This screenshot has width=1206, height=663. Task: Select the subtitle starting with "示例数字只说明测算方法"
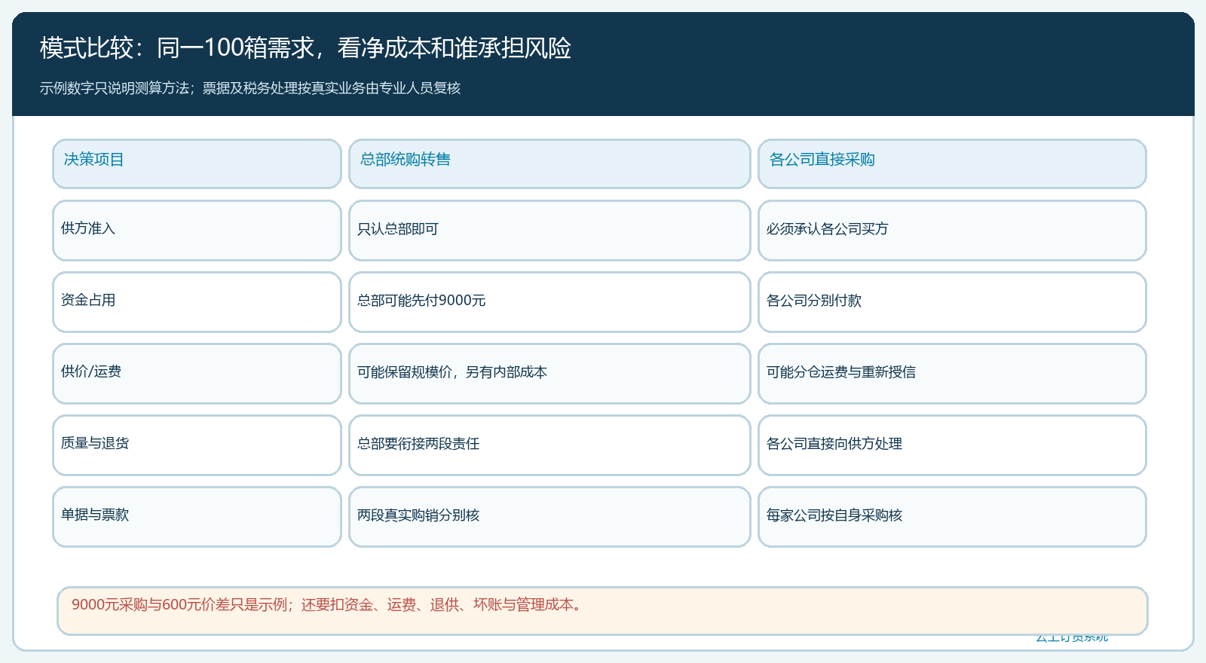pyautogui.click(x=250, y=88)
